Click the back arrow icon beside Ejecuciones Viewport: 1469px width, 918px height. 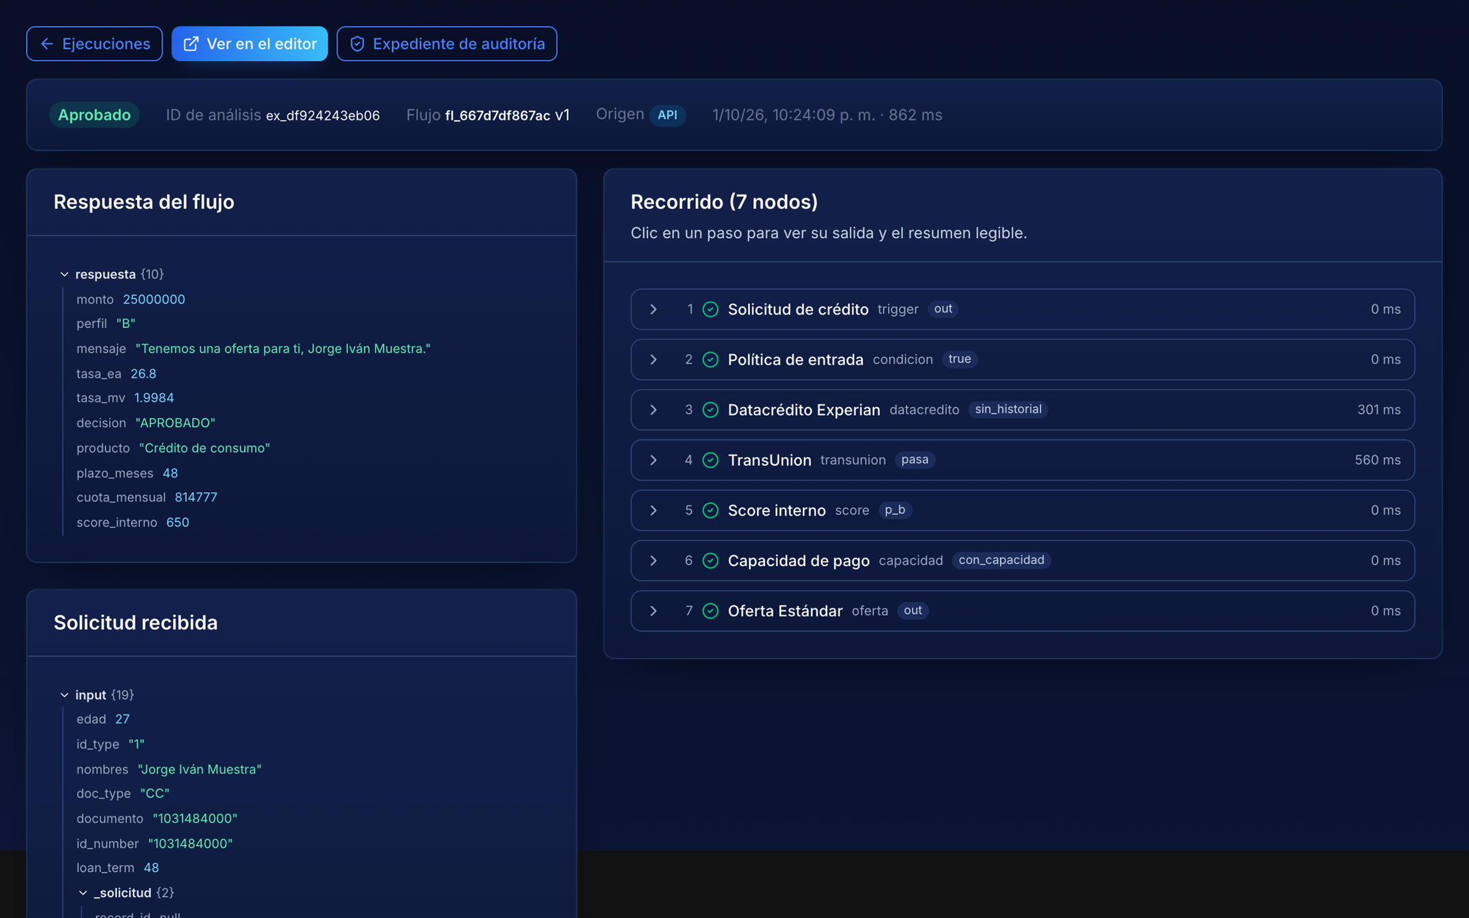pos(47,44)
